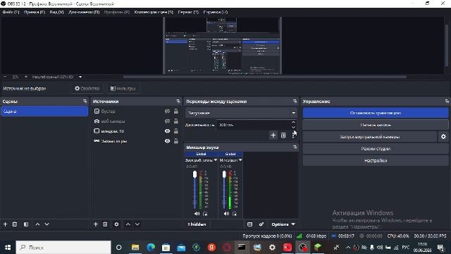Start virtual camera via Запуск виртуальной камеры
451x254 pixels.
coord(369,137)
